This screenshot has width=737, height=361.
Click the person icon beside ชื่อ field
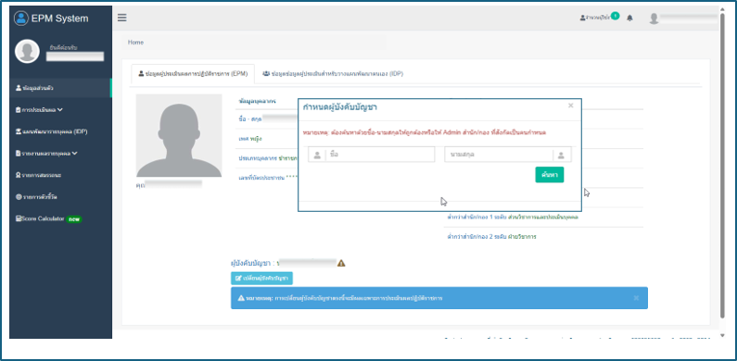coord(317,155)
